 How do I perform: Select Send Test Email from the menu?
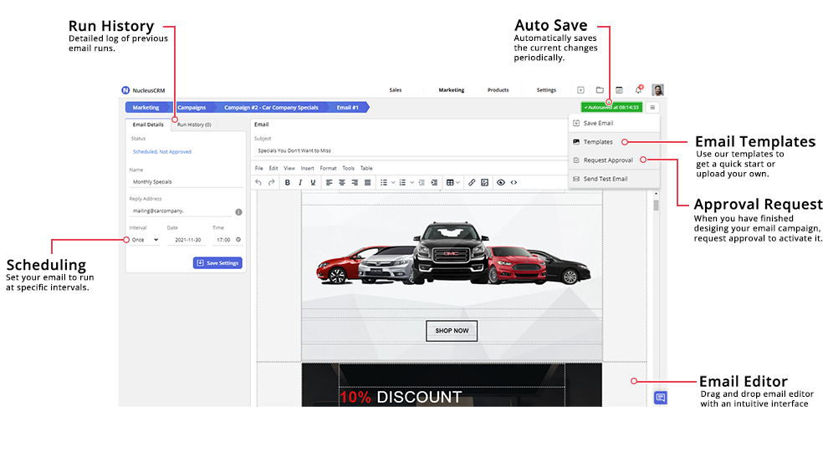pyautogui.click(x=614, y=179)
